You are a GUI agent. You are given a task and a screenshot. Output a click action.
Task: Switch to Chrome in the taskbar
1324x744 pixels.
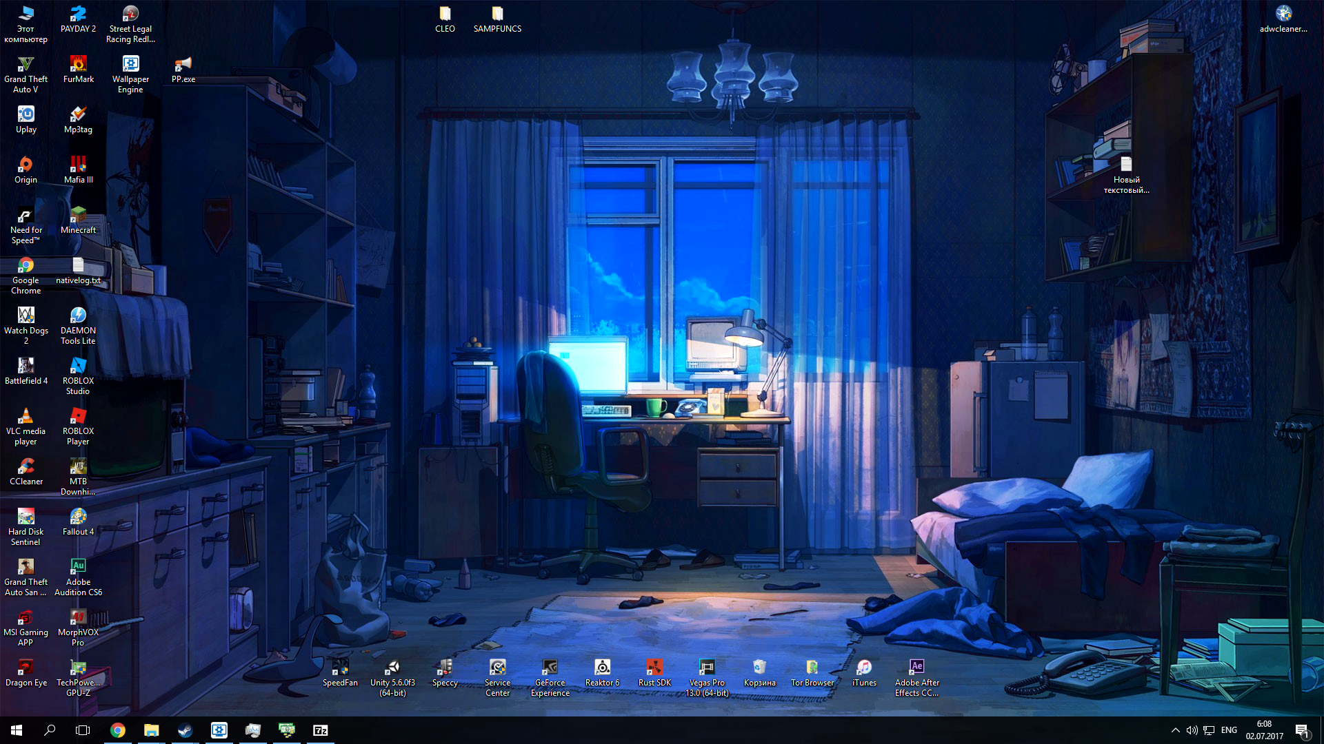tap(117, 730)
